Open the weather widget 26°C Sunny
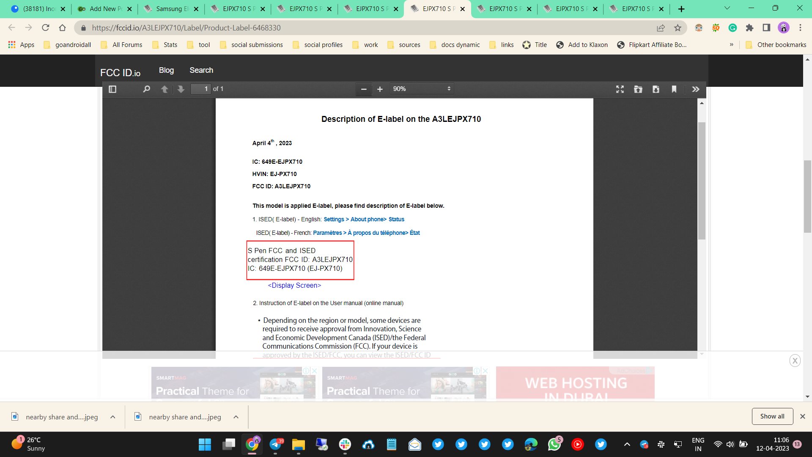Viewport: 812px width, 457px height. coord(28,444)
